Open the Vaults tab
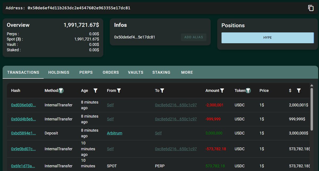The width and height of the screenshot is (319, 171). [136, 72]
